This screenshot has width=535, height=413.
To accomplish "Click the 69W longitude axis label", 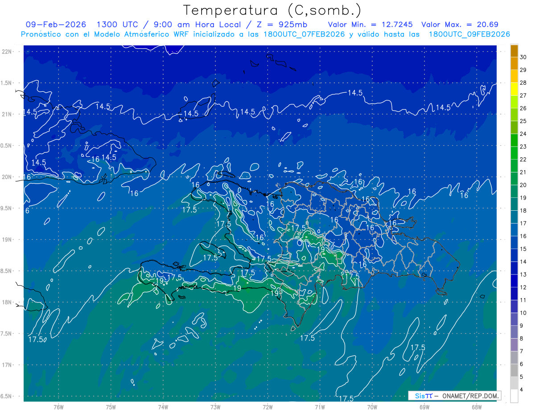I will pyautogui.click(x=424, y=407).
